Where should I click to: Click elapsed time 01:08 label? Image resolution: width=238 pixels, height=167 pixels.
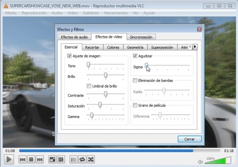pyautogui.click(x=10, y=151)
